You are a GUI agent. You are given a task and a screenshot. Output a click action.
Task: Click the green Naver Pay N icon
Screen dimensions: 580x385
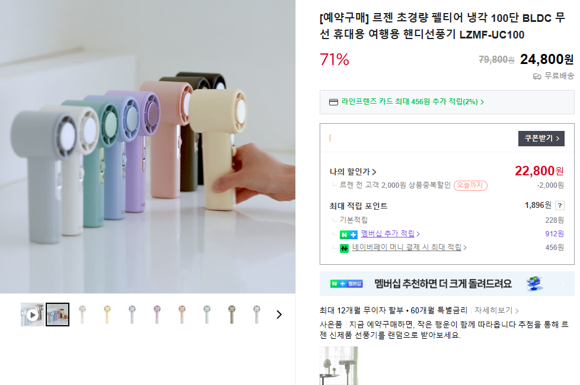pyautogui.click(x=344, y=248)
